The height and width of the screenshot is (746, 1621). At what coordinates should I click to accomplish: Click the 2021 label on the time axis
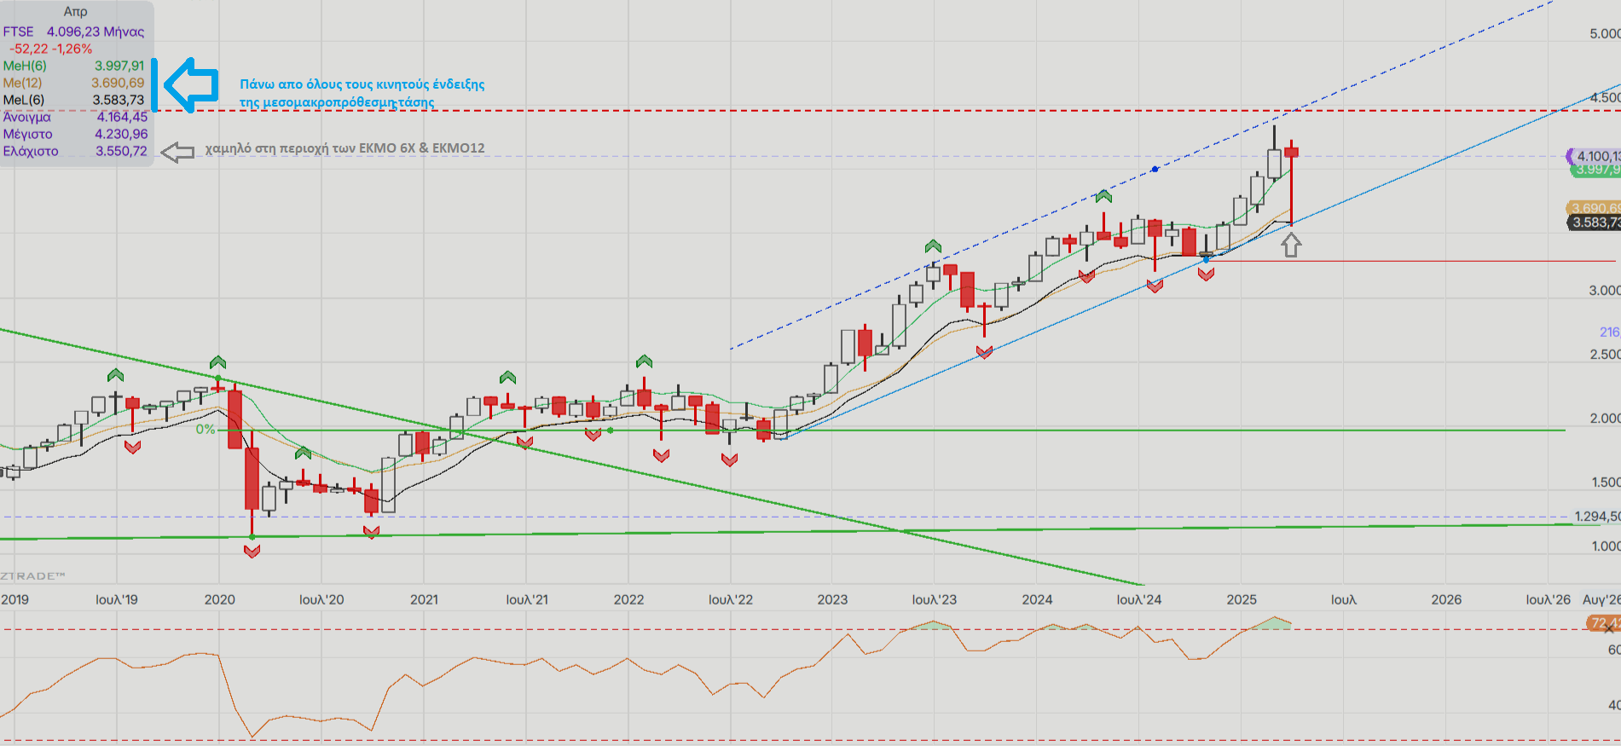(x=424, y=599)
